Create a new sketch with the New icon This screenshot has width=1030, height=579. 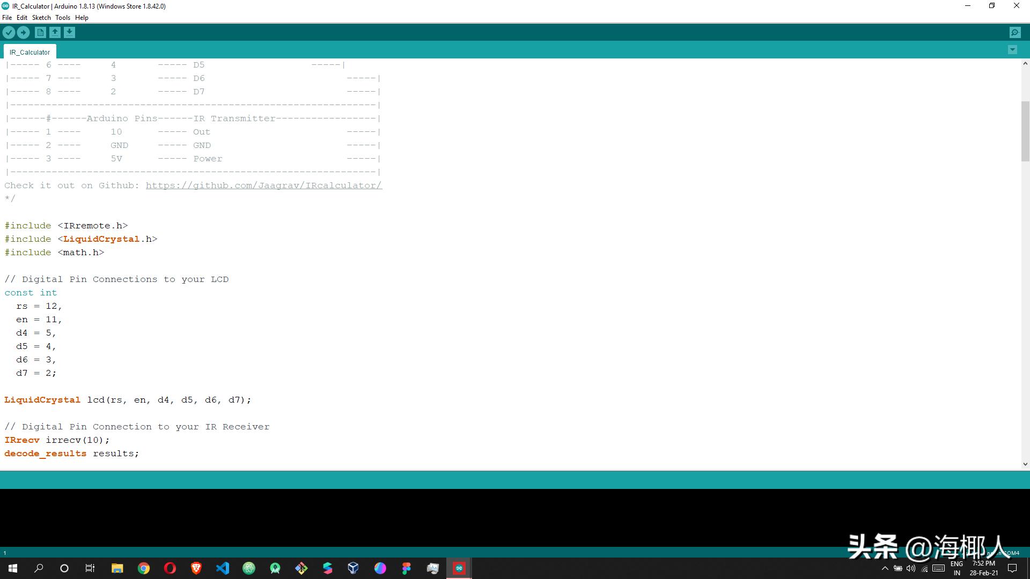pos(40,32)
